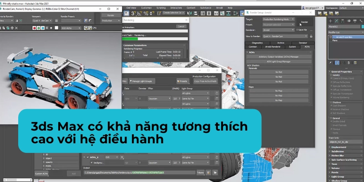Open the Hierarchy command panel tab
This screenshot has width=364, height=182.
[x=343, y=21]
